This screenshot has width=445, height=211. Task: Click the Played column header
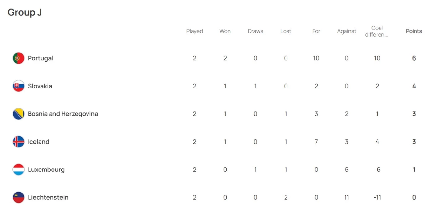click(x=195, y=31)
